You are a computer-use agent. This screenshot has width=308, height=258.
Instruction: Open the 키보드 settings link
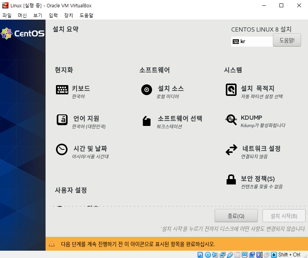pos(81,89)
